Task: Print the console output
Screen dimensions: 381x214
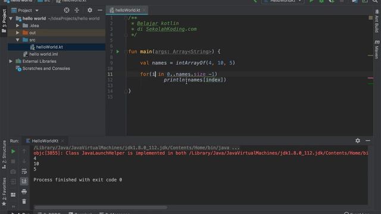Action: point(24,191)
